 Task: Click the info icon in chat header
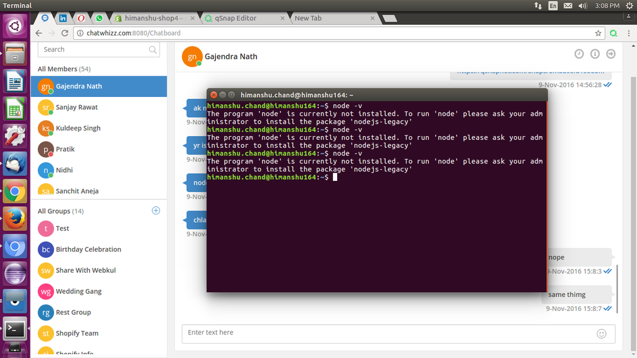coord(595,54)
